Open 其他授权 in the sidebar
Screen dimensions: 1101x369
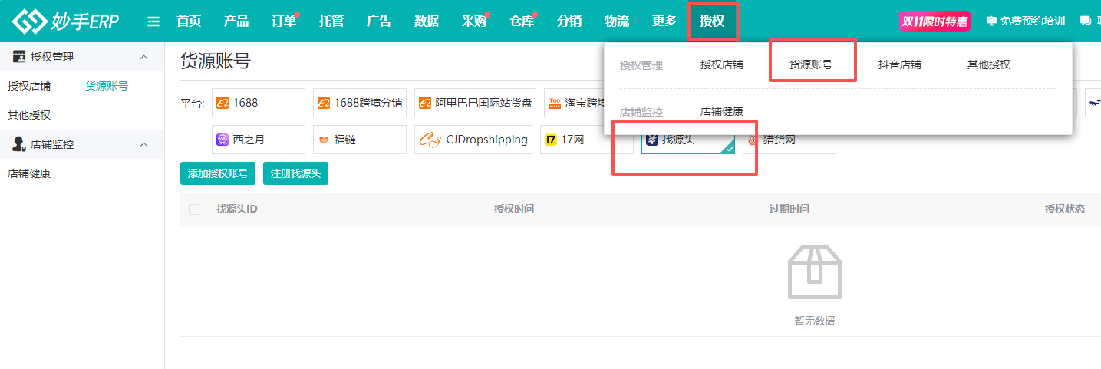pos(29,115)
